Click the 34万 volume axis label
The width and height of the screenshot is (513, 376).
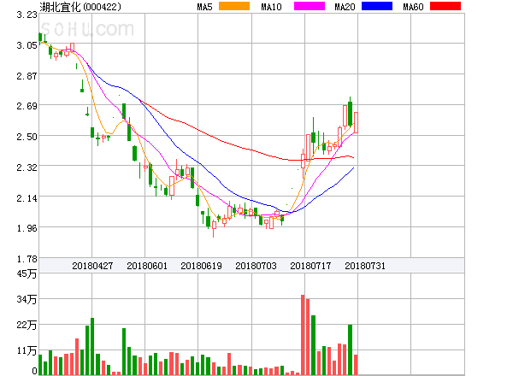27,299
